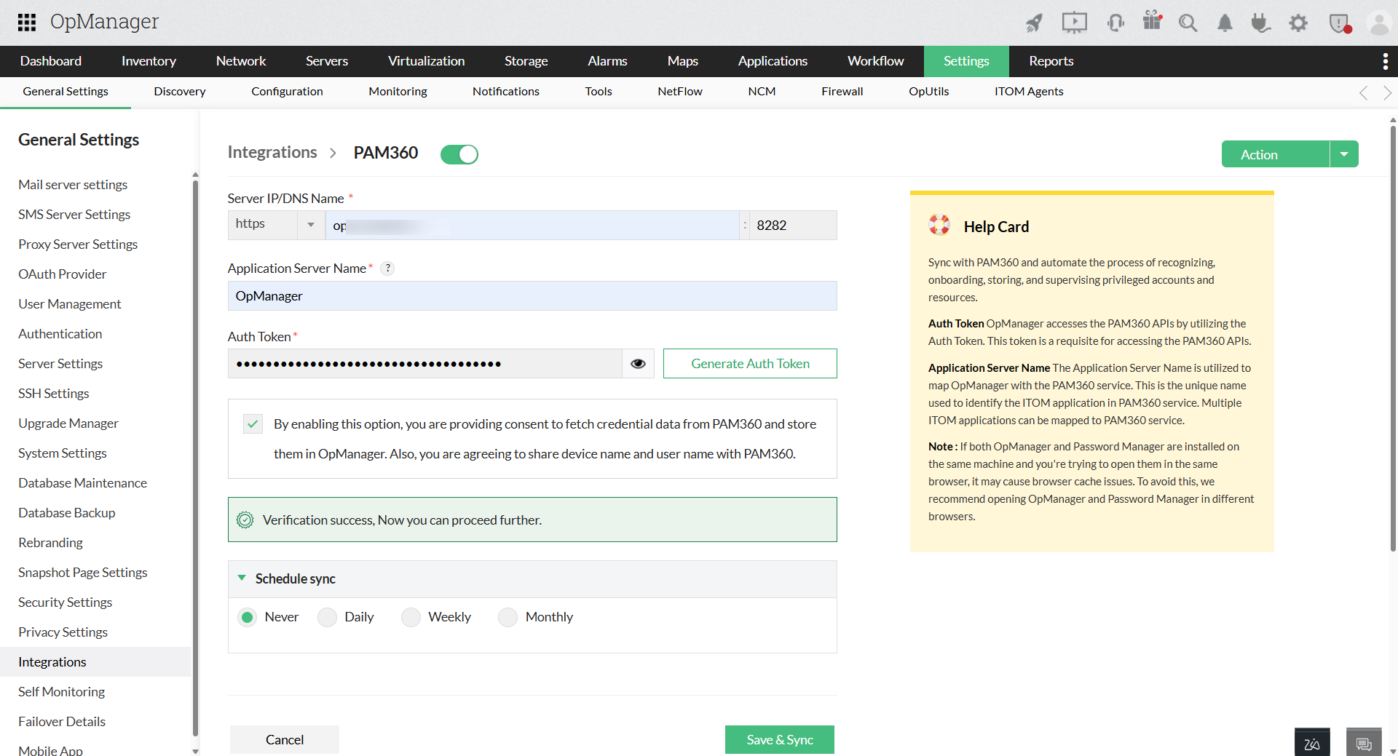Click the Save & Sync button
Viewport: 1398px width, 756px height.
click(780, 740)
